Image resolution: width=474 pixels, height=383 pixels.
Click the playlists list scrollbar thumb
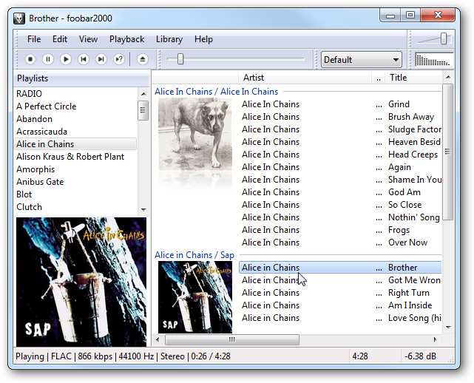pyautogui.click(x=143, y=110)
